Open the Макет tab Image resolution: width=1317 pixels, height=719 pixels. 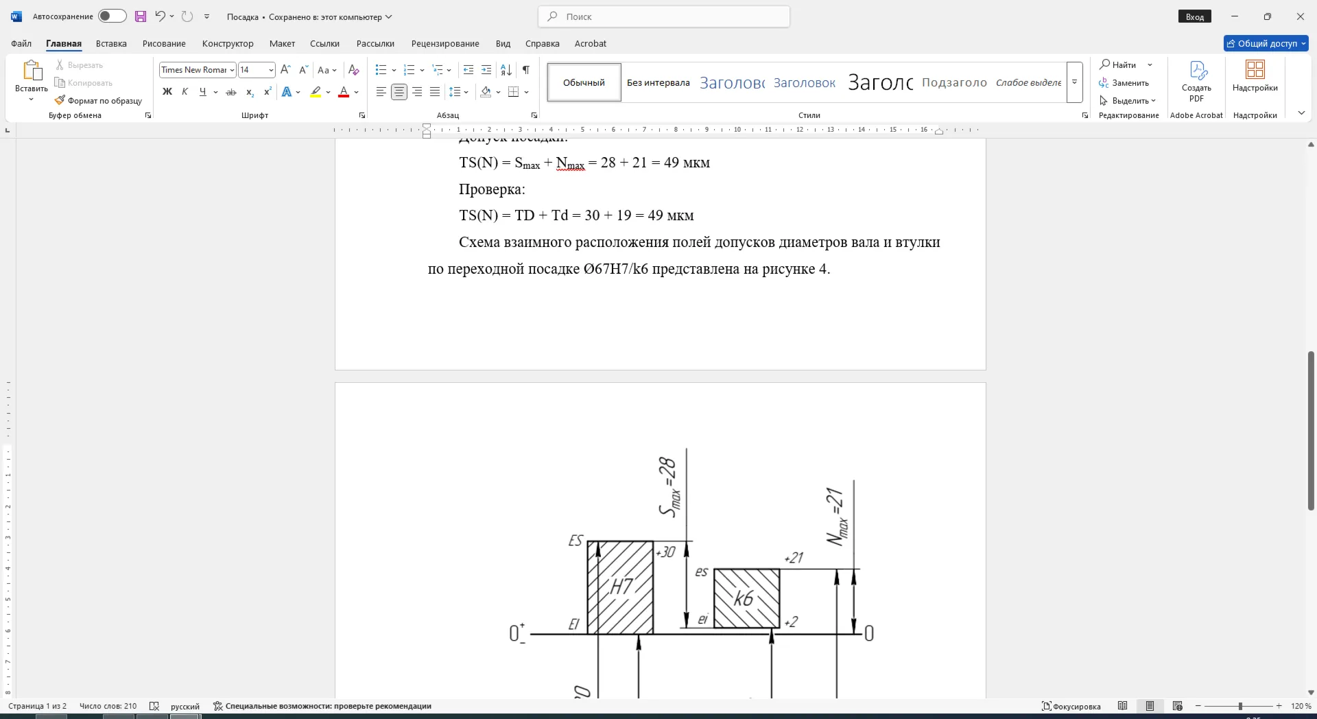[282, 43]
